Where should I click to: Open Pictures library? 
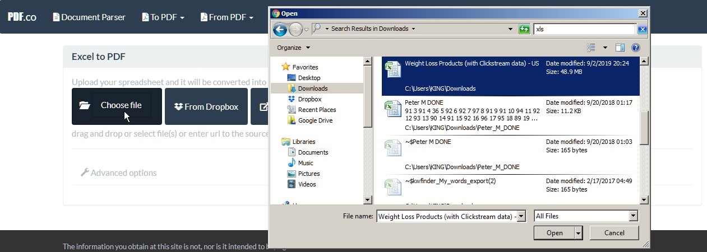(309, 174)
